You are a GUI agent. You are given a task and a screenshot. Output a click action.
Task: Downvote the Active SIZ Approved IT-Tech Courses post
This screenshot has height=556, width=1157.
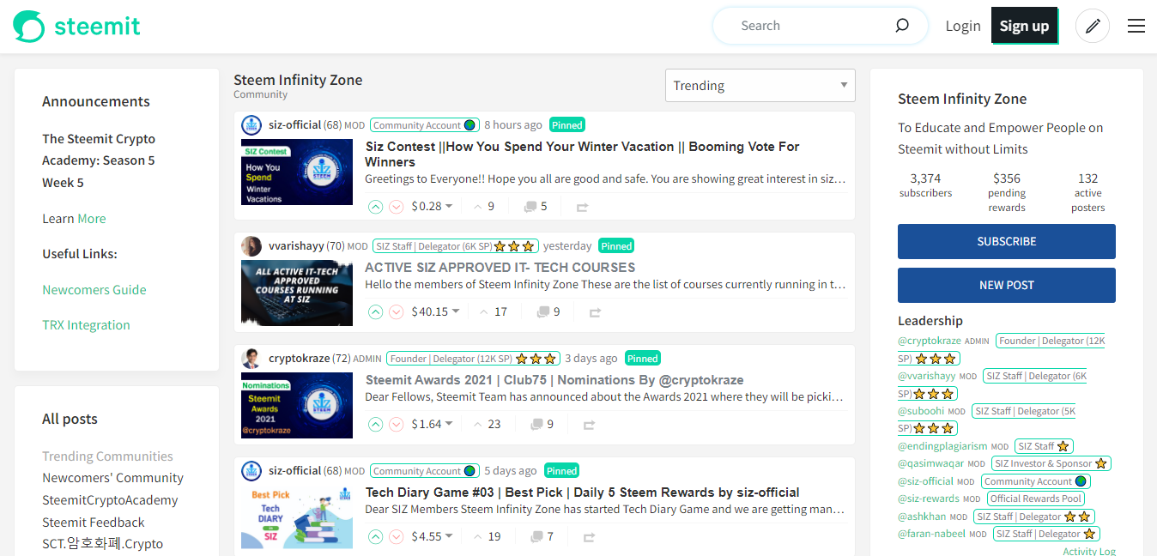click(x=397, y=312)
